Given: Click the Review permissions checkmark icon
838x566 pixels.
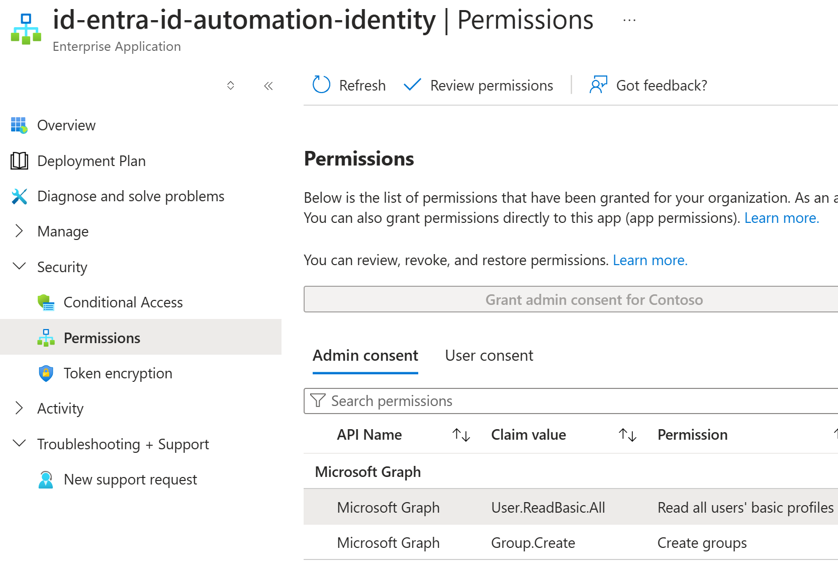Looking at the screenshot, I should tap(412, 85).
